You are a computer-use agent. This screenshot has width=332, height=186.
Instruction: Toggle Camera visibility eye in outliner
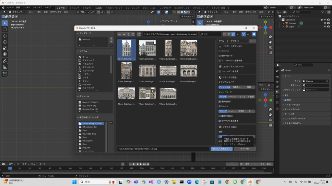(x=325, y=23)
